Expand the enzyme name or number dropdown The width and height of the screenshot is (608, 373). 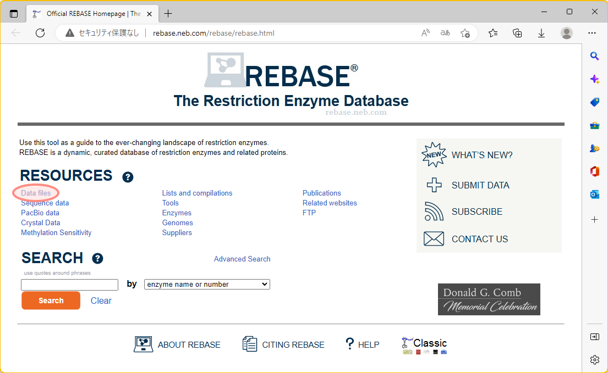click(x=207, y=285)
